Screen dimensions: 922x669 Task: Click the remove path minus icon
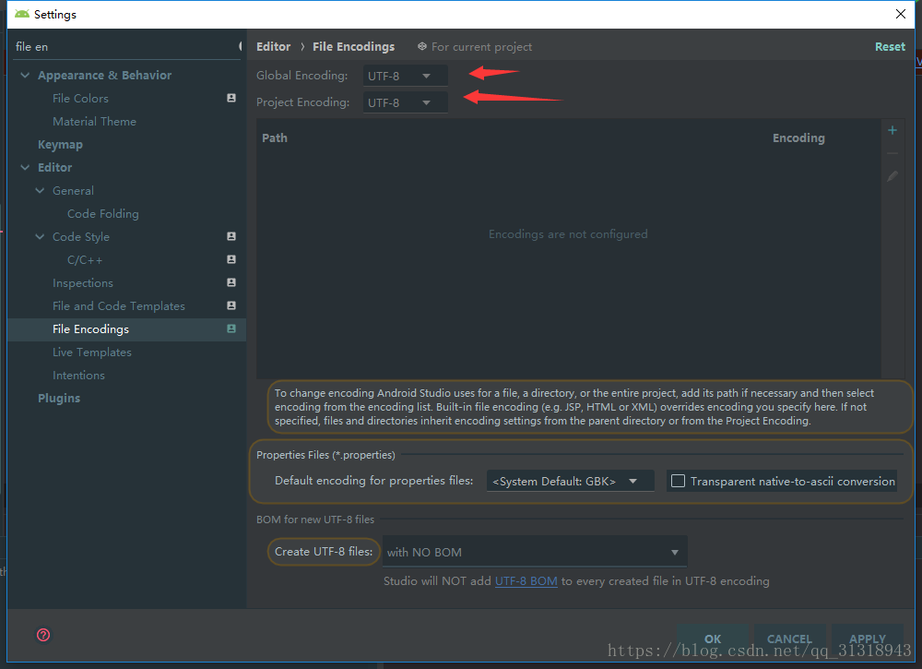point(892,153)
